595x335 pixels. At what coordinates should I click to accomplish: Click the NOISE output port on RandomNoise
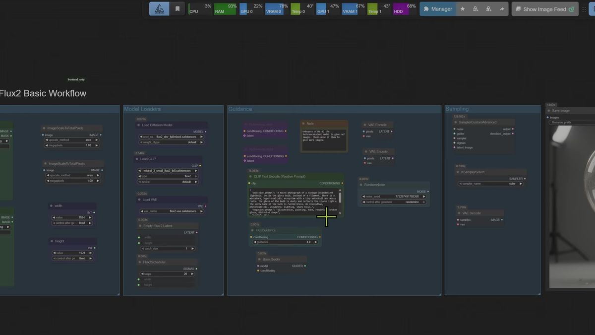pos(427,191)
